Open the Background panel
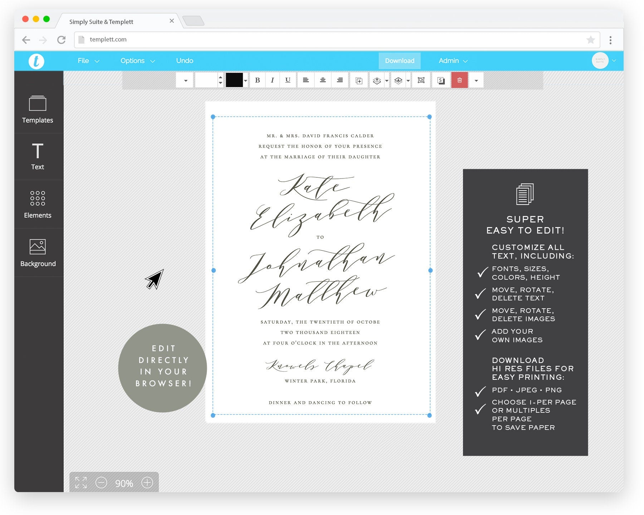This screenshot has height=515, width=644. click(39, 253)
